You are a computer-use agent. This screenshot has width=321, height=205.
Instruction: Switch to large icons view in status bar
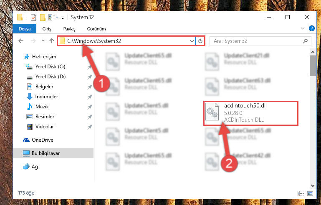click(x=310, y=193)
